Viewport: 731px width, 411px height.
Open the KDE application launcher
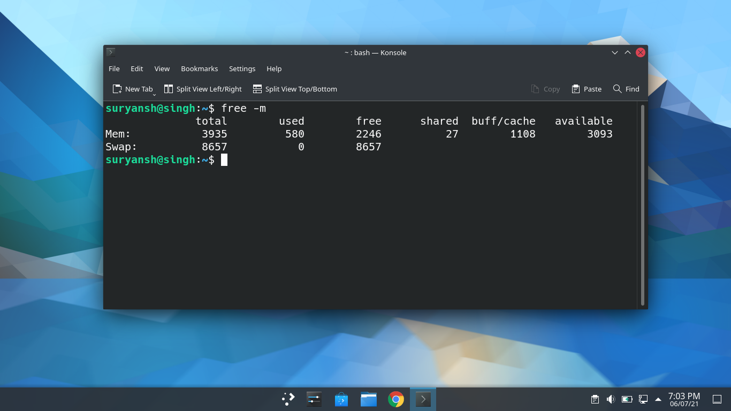click(x=288, y=399)
